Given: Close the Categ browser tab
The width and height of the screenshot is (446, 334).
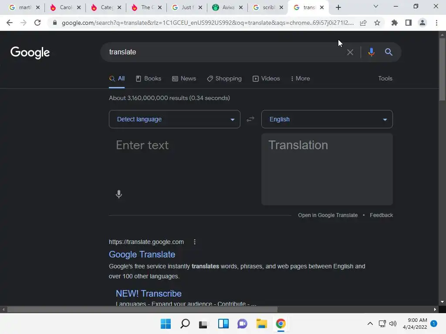Looking at the screenshot, I should [x=119, y=8].
